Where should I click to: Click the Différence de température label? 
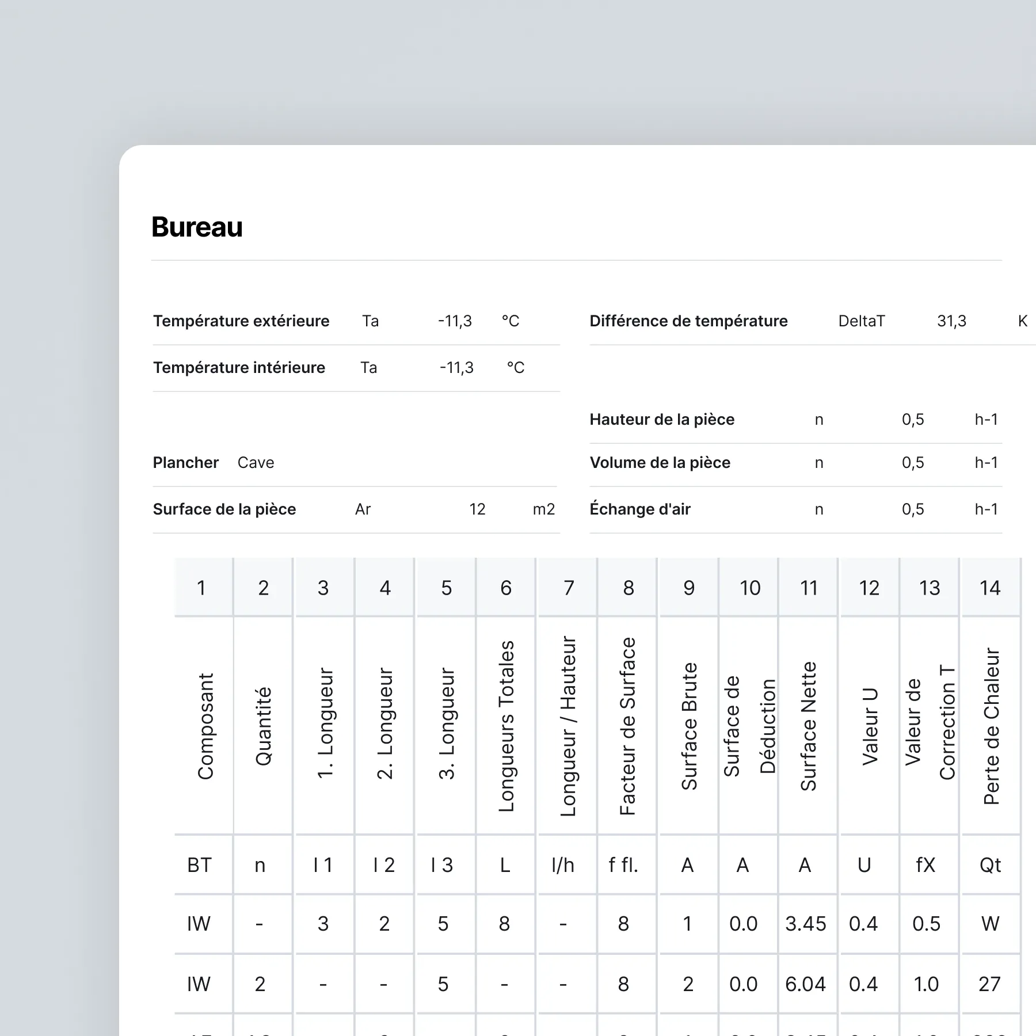tap(688, 321)
